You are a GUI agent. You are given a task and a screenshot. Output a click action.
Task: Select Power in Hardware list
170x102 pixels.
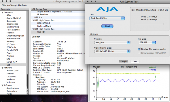(10, 53)
